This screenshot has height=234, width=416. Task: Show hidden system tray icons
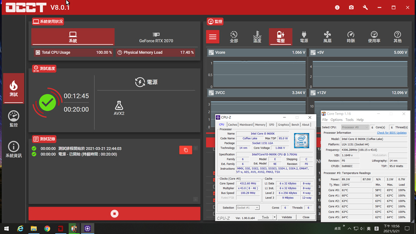coord(349,228)
